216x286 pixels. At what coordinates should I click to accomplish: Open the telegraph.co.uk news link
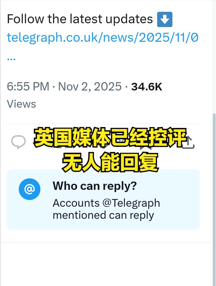[102, 37]
